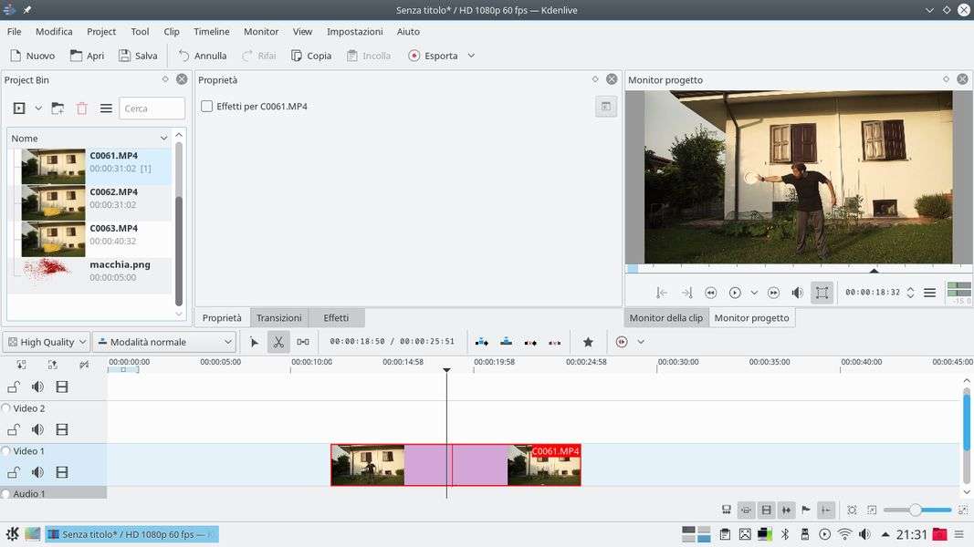Image resolution: width=974 pixels, height=547 pixels.
Task: Click the Salva button
Action: tap(138, 56)
